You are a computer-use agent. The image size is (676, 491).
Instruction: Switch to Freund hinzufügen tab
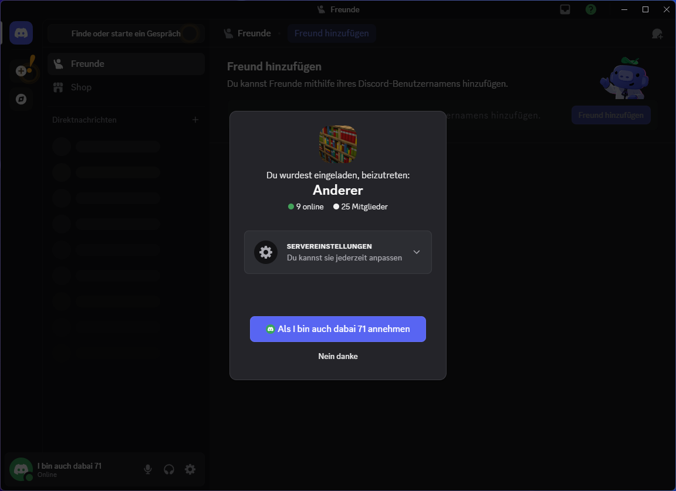pyautogui.click(x=332, y=33)
